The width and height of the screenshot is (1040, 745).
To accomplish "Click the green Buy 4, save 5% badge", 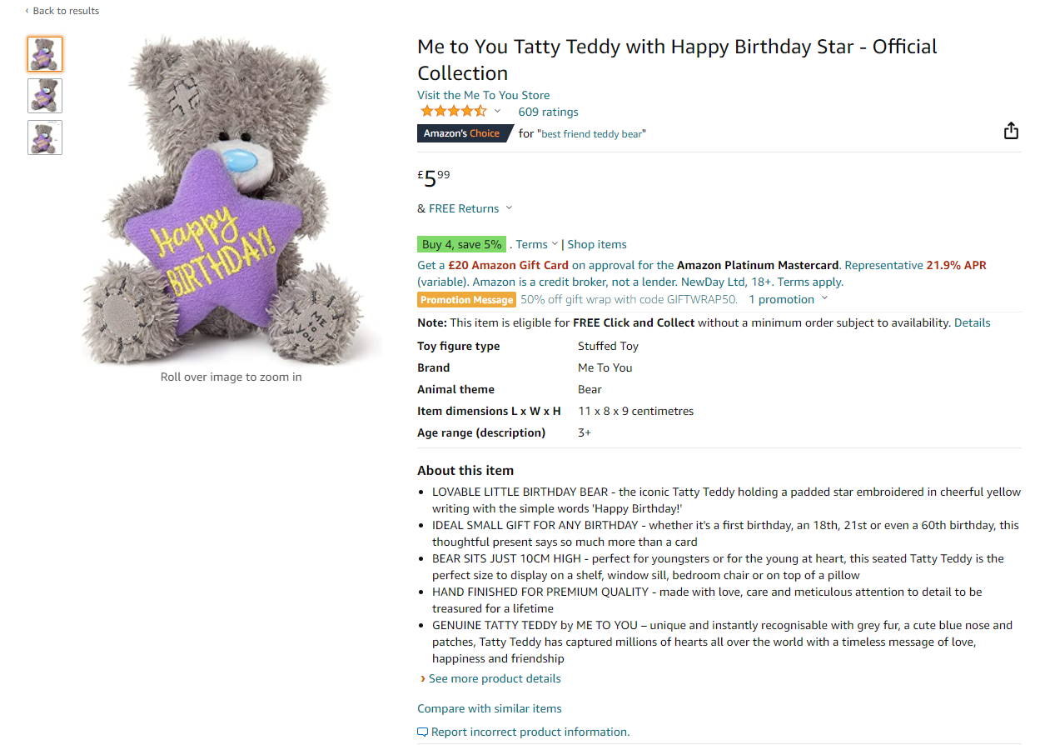I will pyautogui.click(x=461, y=244).
